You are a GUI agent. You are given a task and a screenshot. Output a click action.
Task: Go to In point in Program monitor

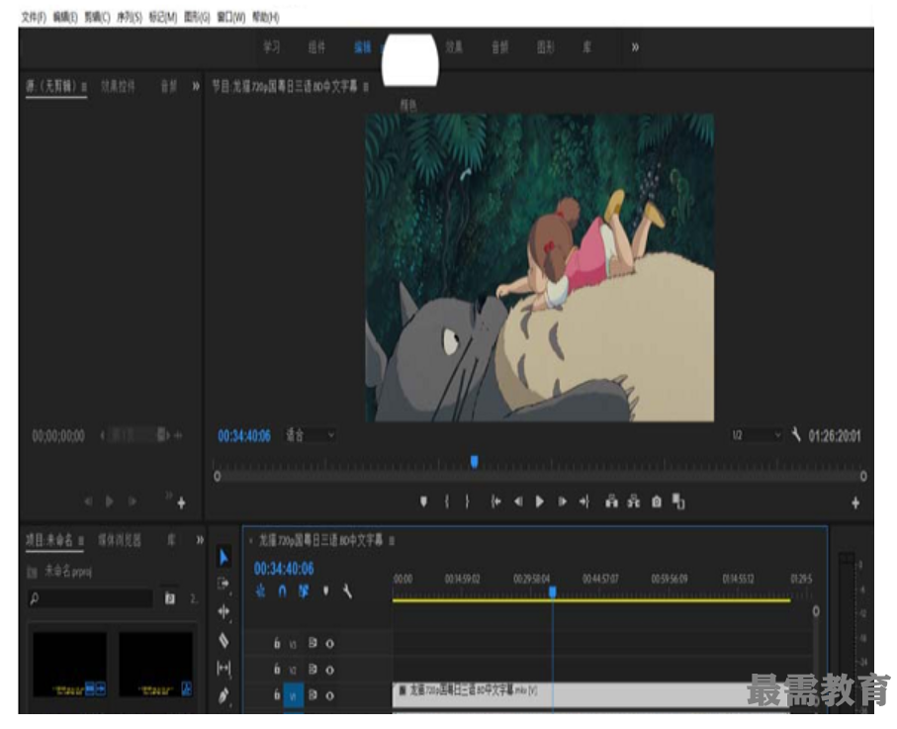point(495,501)
